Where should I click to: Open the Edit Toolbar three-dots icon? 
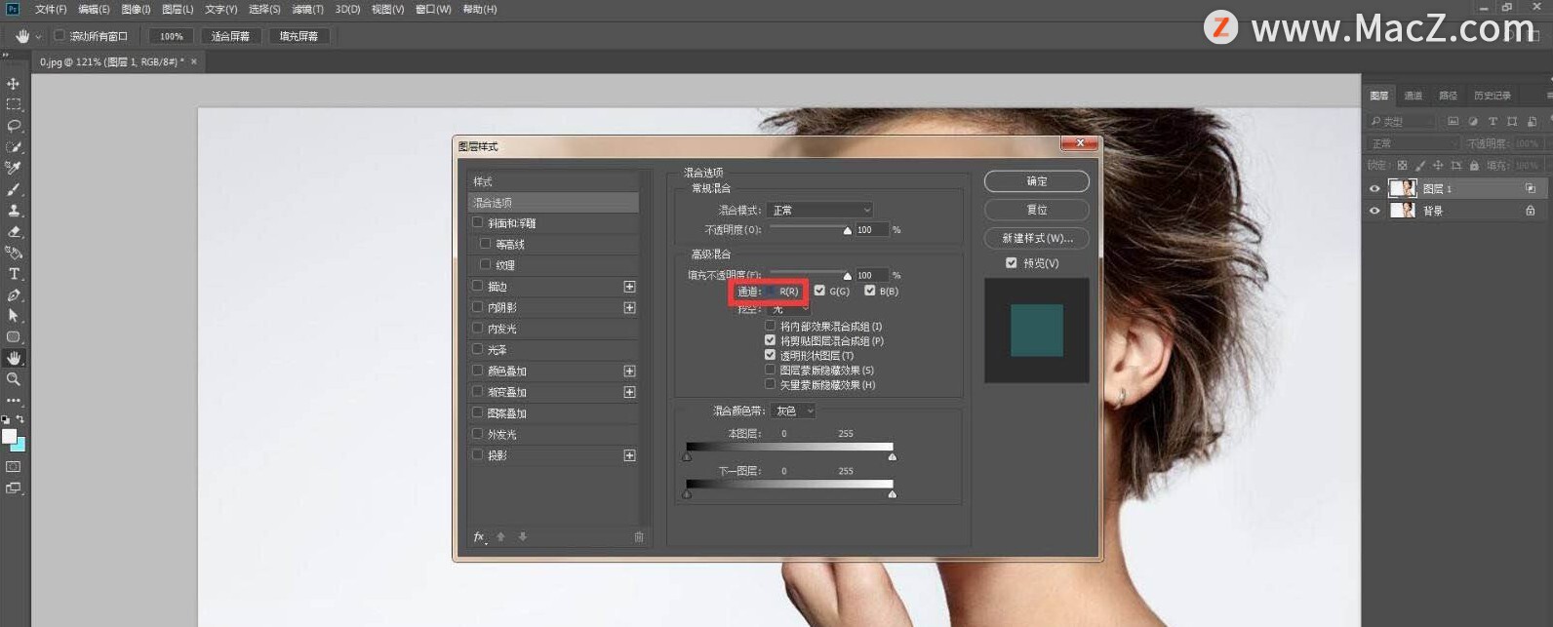pyautogui.click(x=14, y=400)
